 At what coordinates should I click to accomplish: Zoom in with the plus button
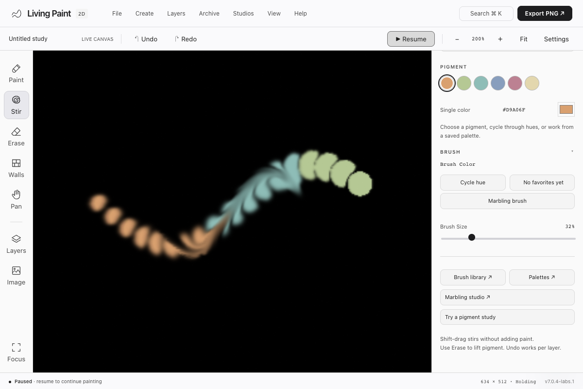(x=500, y=39)
